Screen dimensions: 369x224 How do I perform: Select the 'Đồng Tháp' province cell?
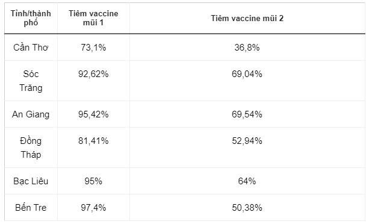point(31,148)
